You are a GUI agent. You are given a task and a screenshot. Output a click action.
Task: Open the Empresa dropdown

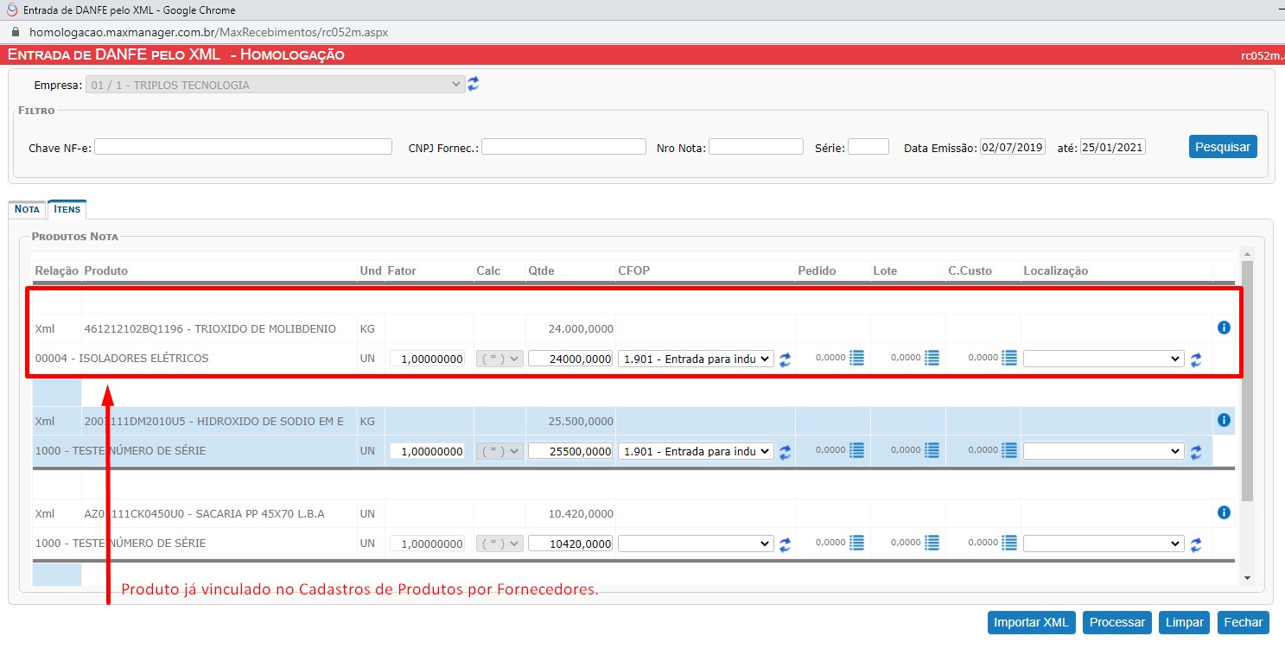click(x=276, y=85)
